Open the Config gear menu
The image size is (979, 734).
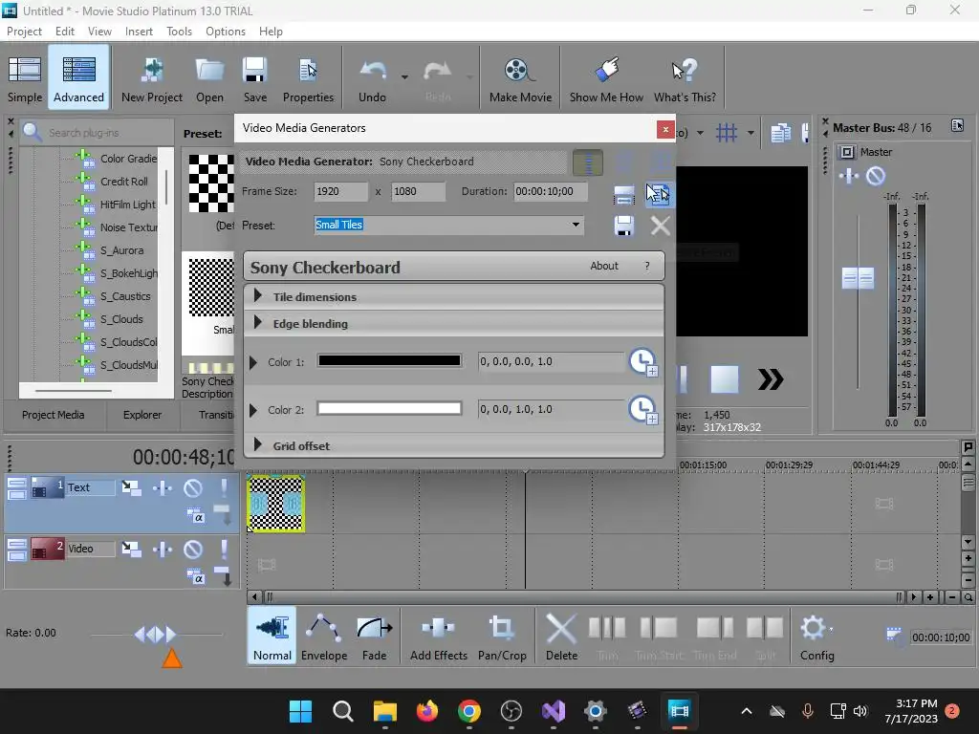(x=816, y=637)
